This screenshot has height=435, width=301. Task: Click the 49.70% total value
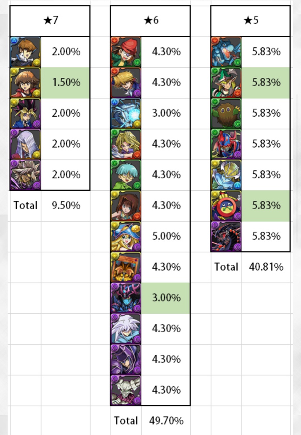pyautogui.click(x=166, y=421)
